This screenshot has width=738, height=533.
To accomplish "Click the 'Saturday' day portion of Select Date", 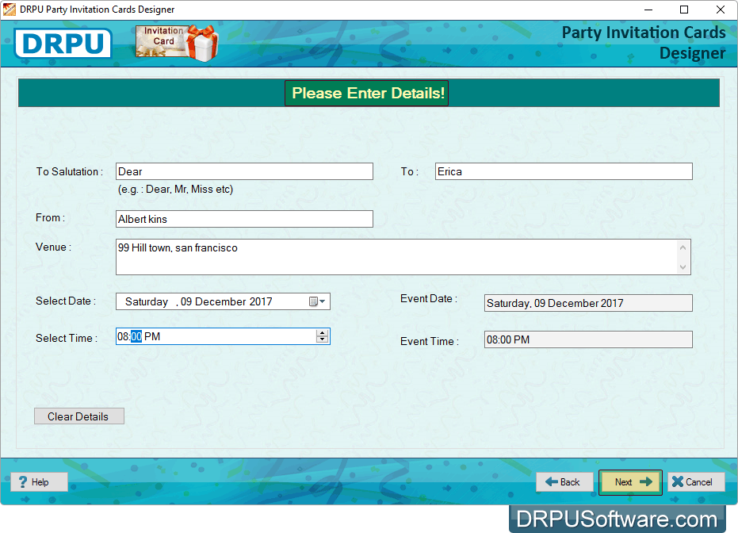I will tap(147, 302).
